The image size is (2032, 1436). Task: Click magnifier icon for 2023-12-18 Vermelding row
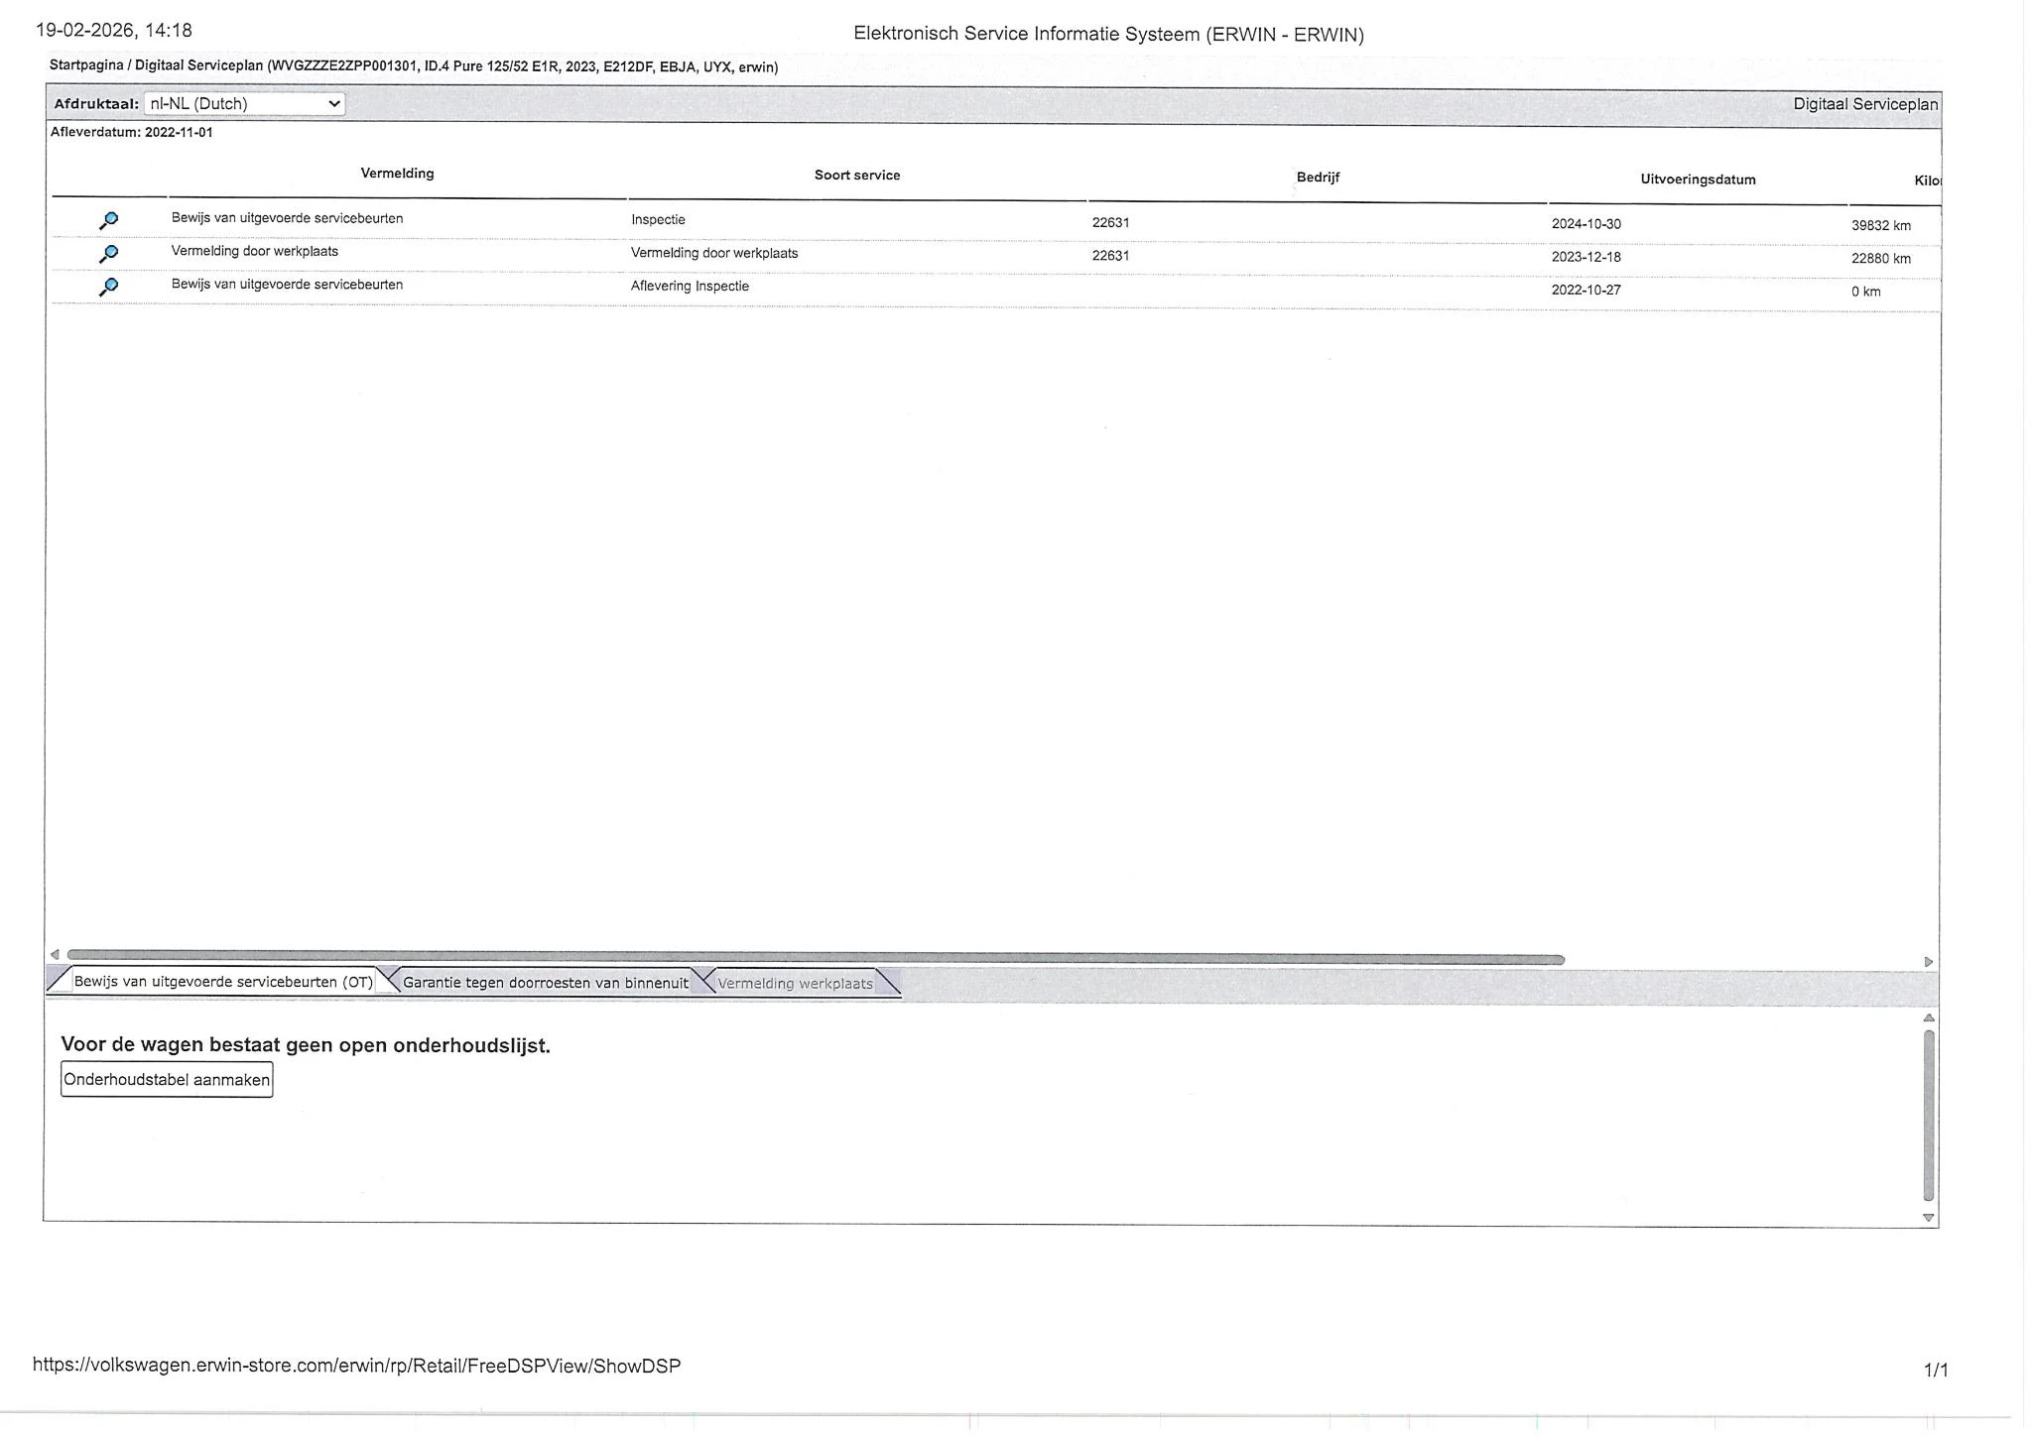109,254
